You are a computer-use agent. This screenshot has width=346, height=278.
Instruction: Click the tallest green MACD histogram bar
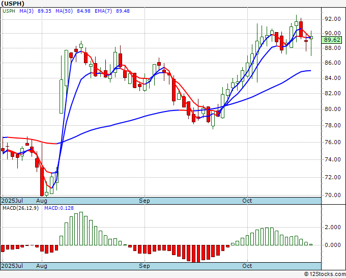(x=81, y=229)
